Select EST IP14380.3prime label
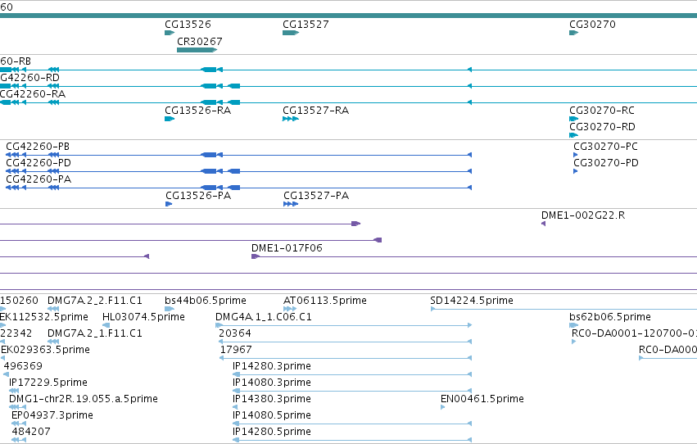This screenshot has height=444, width=697. click(272, 399)
